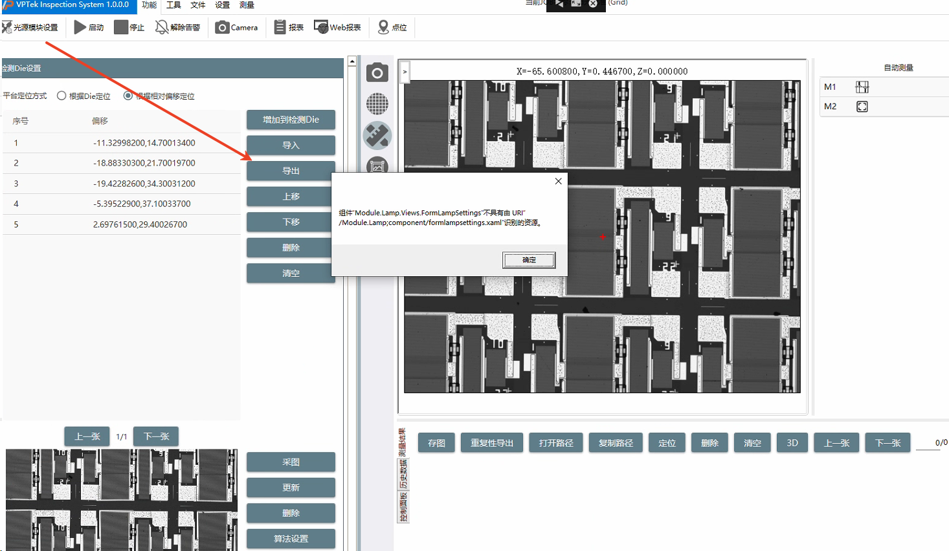Click the 解除告警 bell icon

[x=162, y=27]
